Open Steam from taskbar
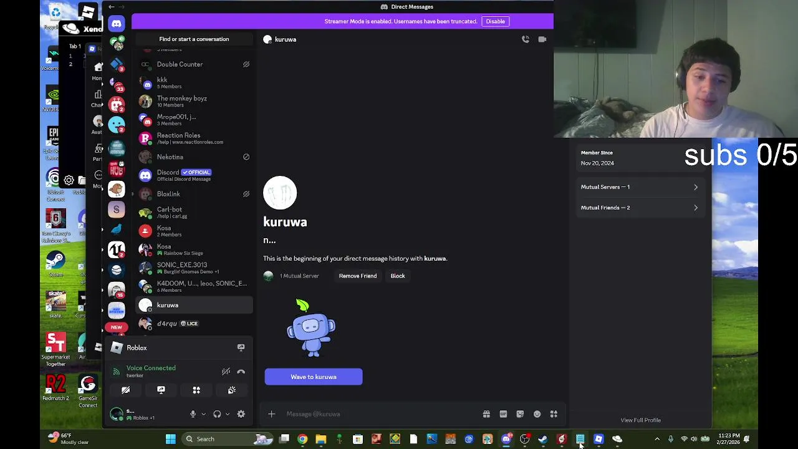 (542, 439)
